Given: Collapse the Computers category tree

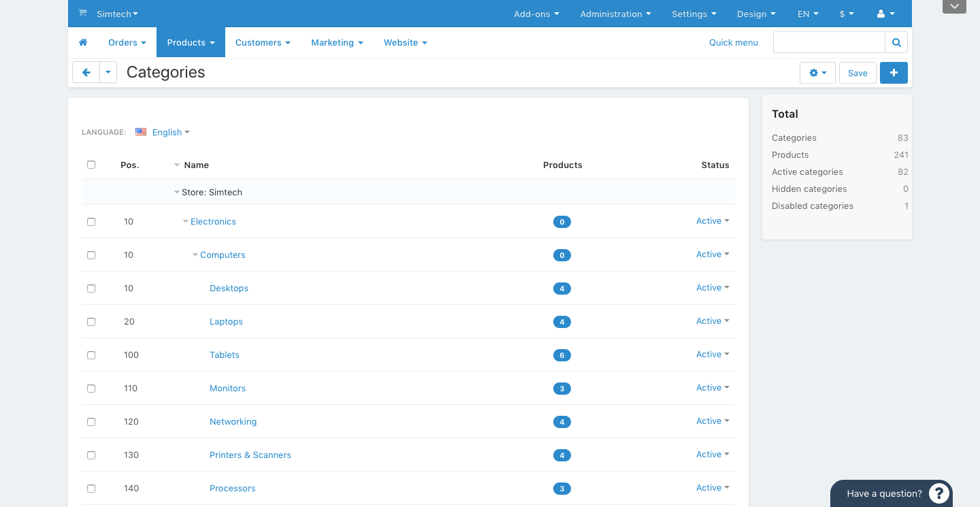Looking at the screenshot, I should [195, 255].
